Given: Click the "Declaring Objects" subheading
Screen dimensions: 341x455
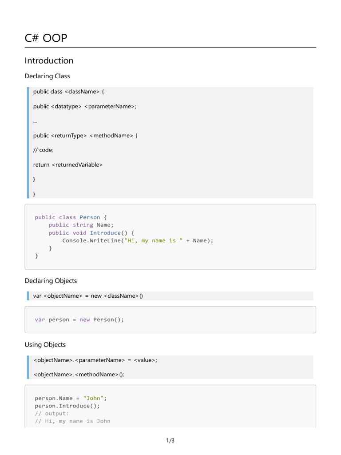Looking at the screenshot, I should point(51,281).
